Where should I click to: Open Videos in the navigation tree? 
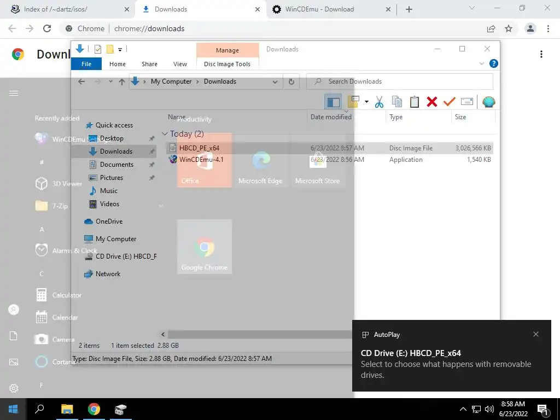pos(109,204)
